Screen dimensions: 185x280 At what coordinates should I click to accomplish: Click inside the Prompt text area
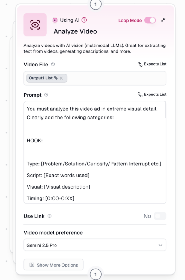tap(93, 153)
